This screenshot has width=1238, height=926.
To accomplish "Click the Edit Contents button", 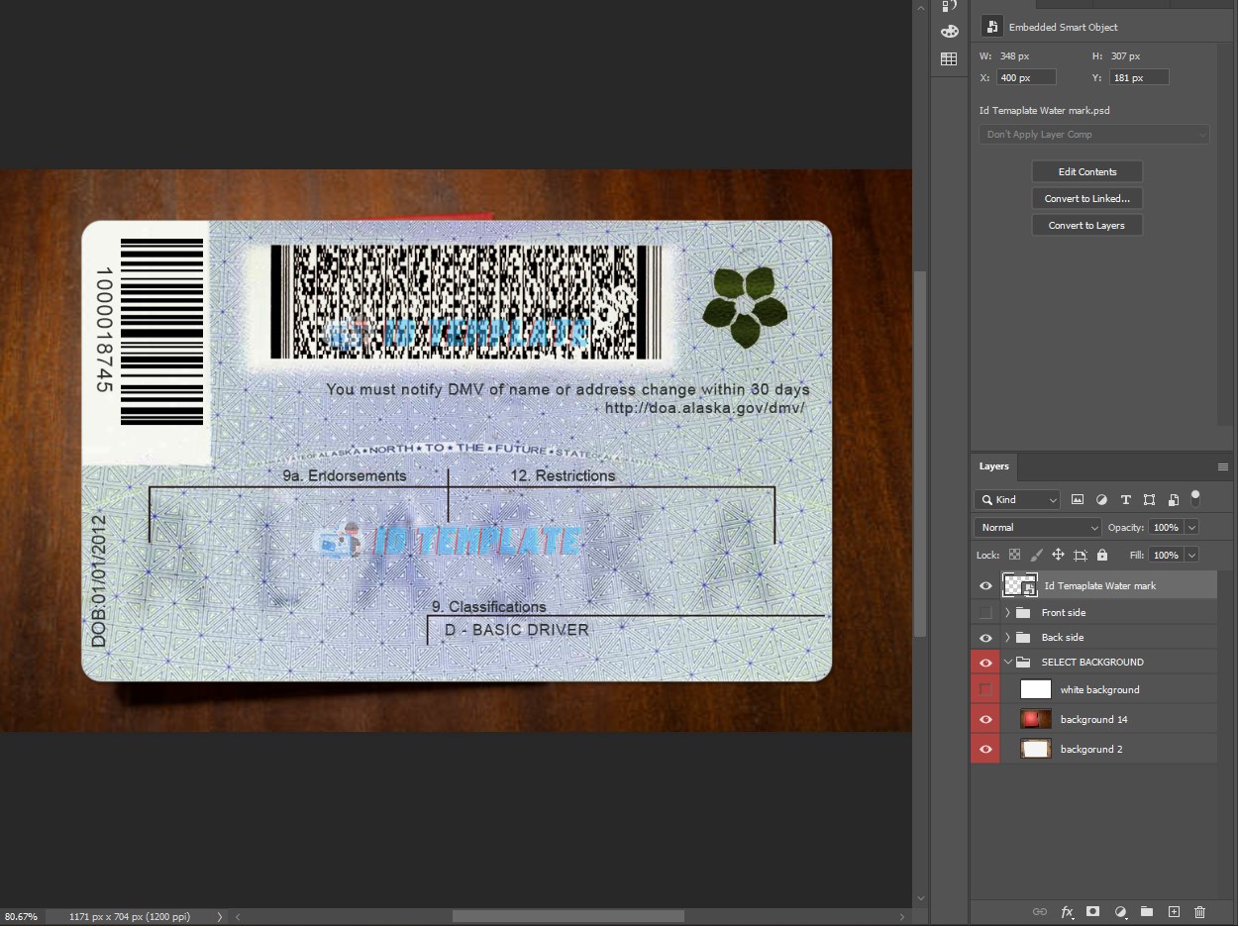I will (1087, 172).
